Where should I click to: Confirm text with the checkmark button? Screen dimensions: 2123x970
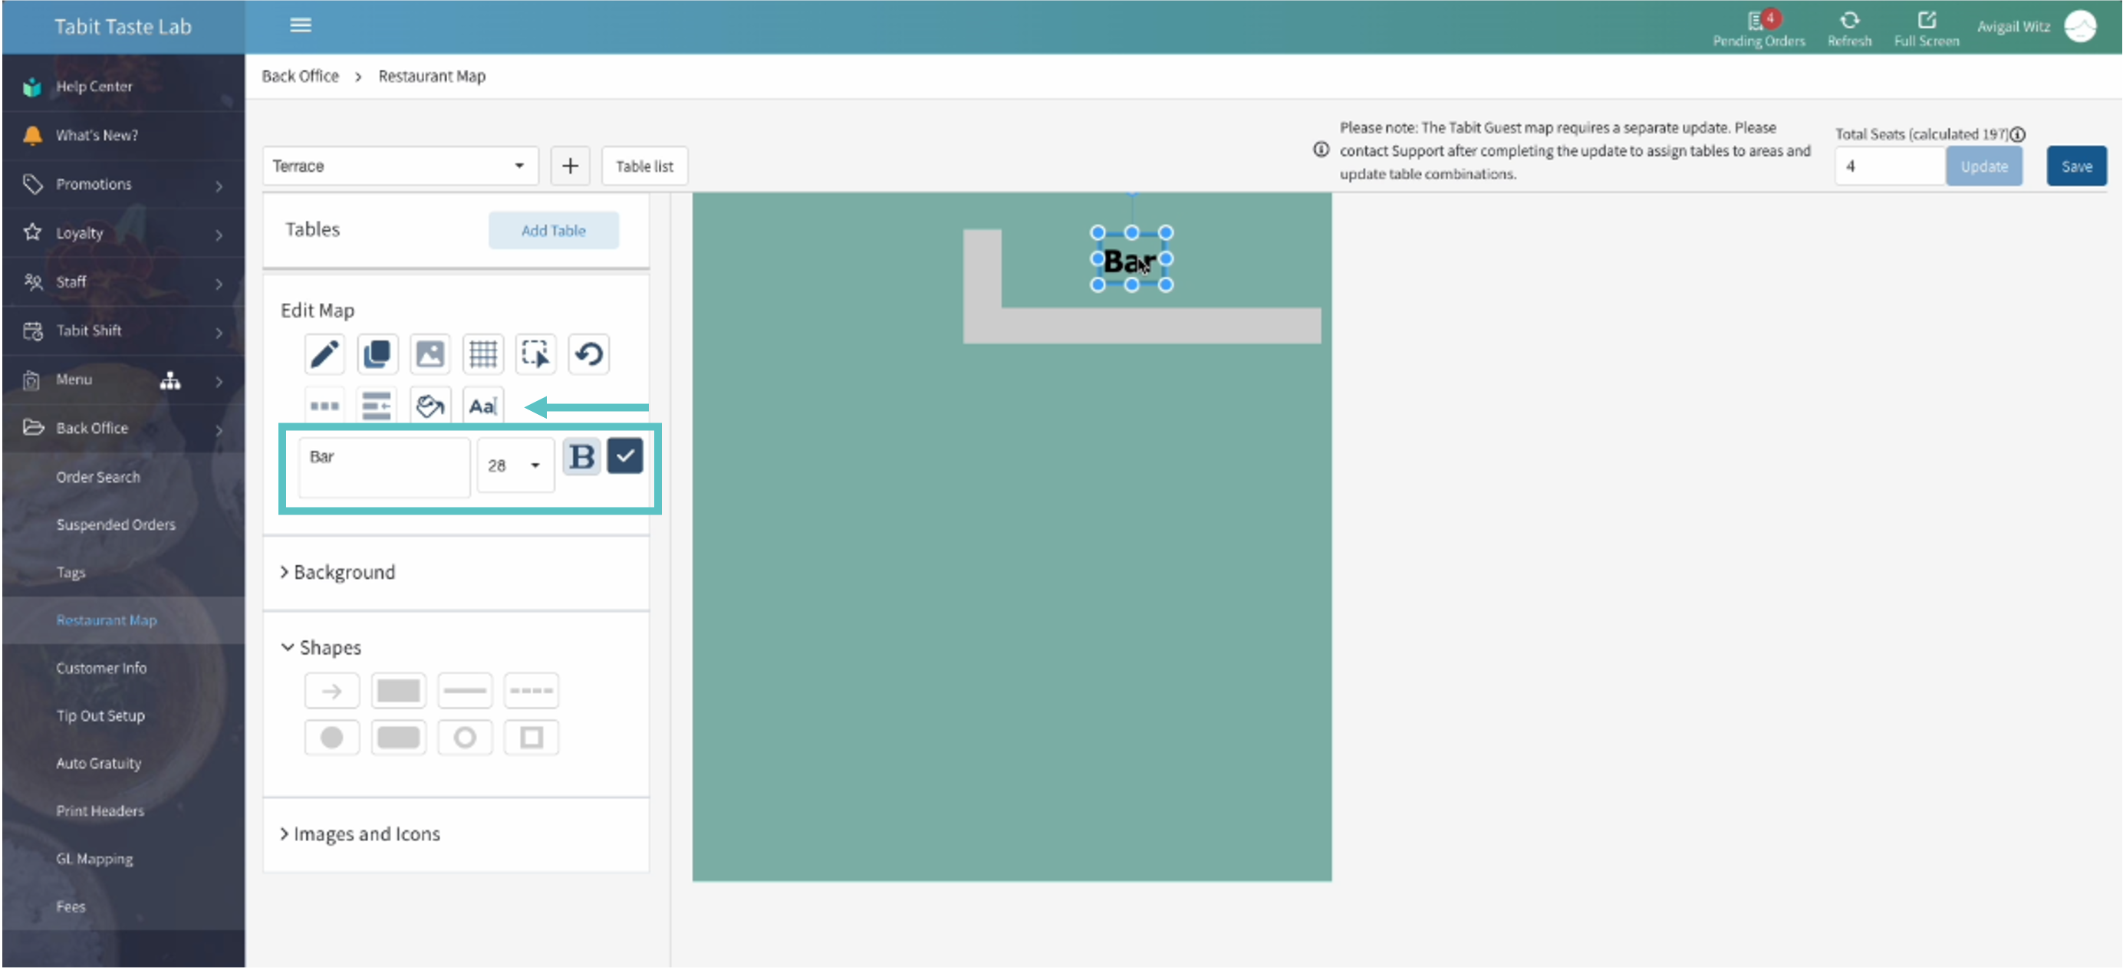point(624,455)
